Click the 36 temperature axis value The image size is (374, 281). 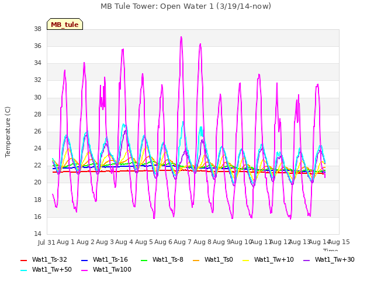[x=37, y=46]
